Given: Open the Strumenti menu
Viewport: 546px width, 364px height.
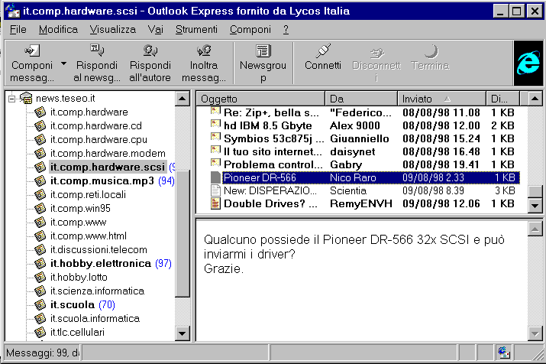Looking at the screenshot, I should click(x=195, y=29).
